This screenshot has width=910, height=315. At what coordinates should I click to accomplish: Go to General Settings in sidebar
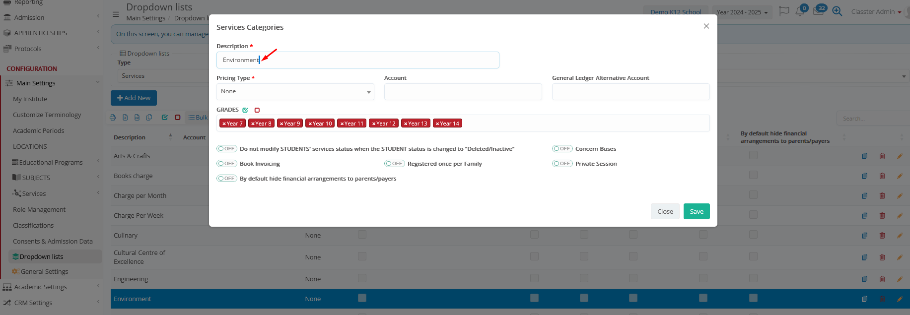point(44,272)
